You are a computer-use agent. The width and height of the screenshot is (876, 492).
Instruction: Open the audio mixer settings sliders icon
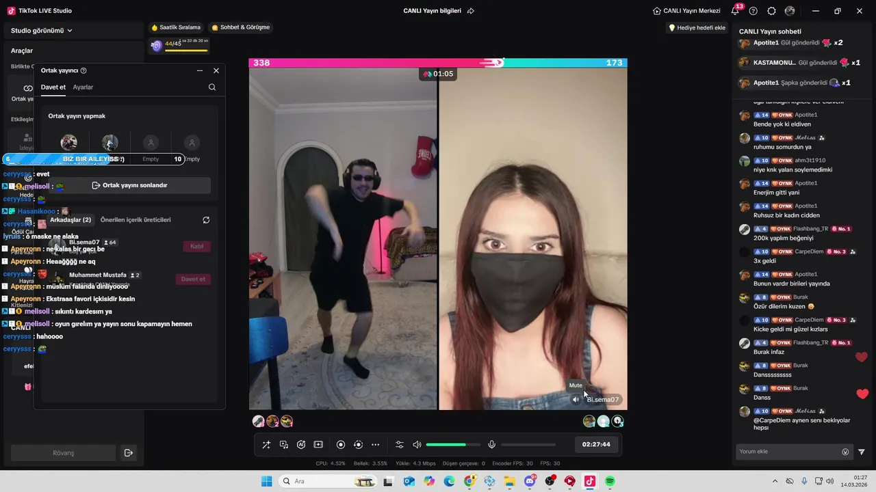pyautogui.click(x=400, y=445)
